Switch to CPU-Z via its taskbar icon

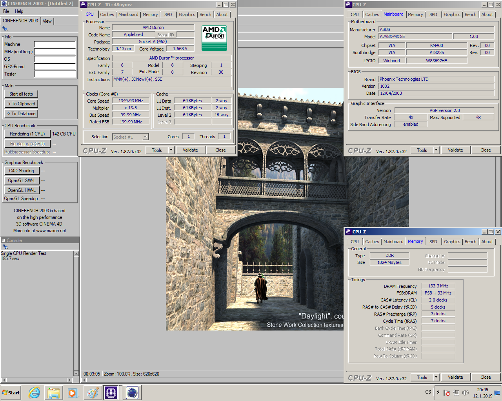(111, 393)
